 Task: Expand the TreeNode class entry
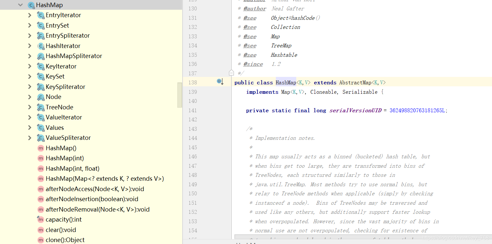30,107
